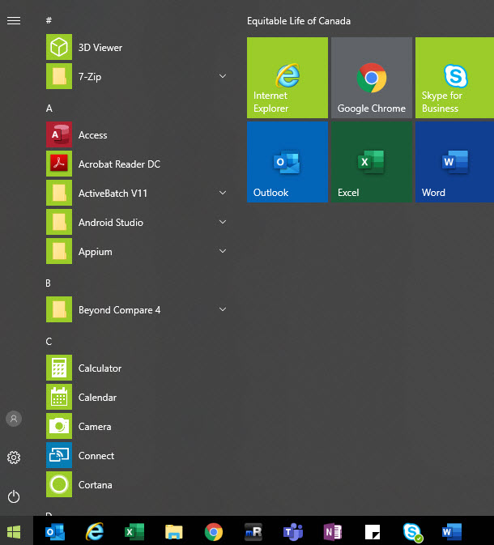Open Microsoft Teams from the taskbar

click(292, 532)
